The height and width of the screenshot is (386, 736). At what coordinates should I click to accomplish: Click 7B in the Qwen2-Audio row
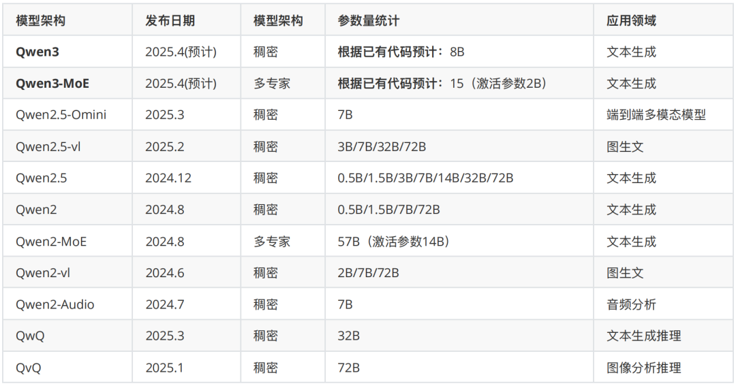click(x=345, y=305)
